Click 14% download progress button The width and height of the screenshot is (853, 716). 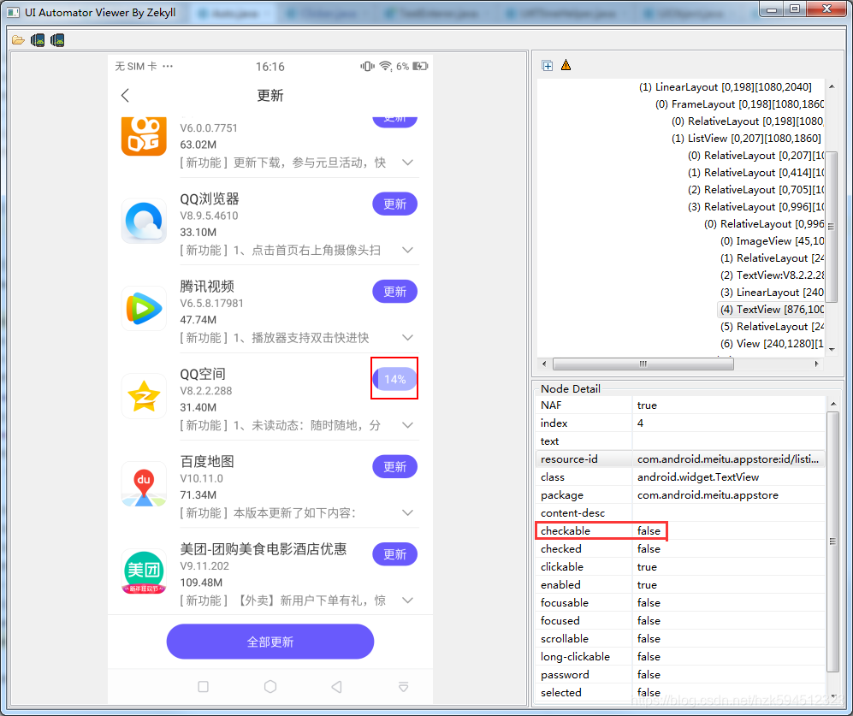395,379
